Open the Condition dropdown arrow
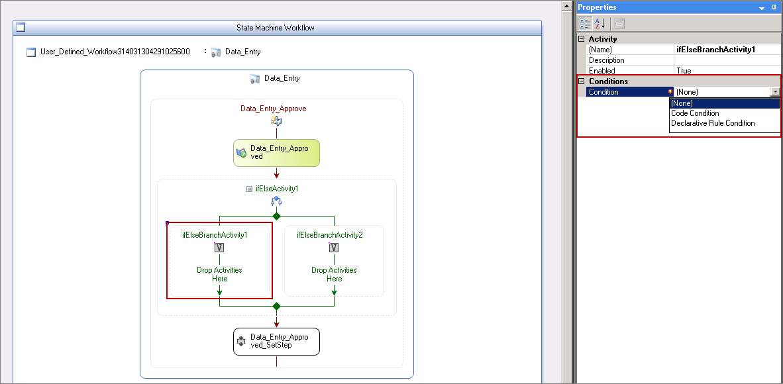The image size is (783, 384). point(775,92)
